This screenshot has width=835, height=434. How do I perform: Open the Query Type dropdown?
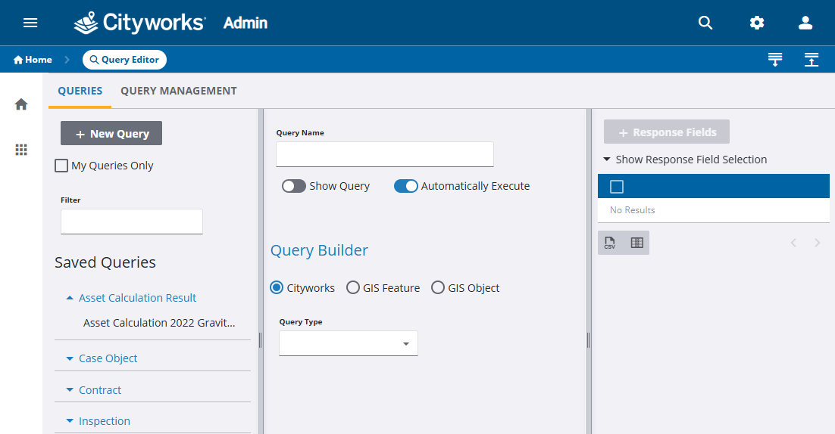click(348, 344)
